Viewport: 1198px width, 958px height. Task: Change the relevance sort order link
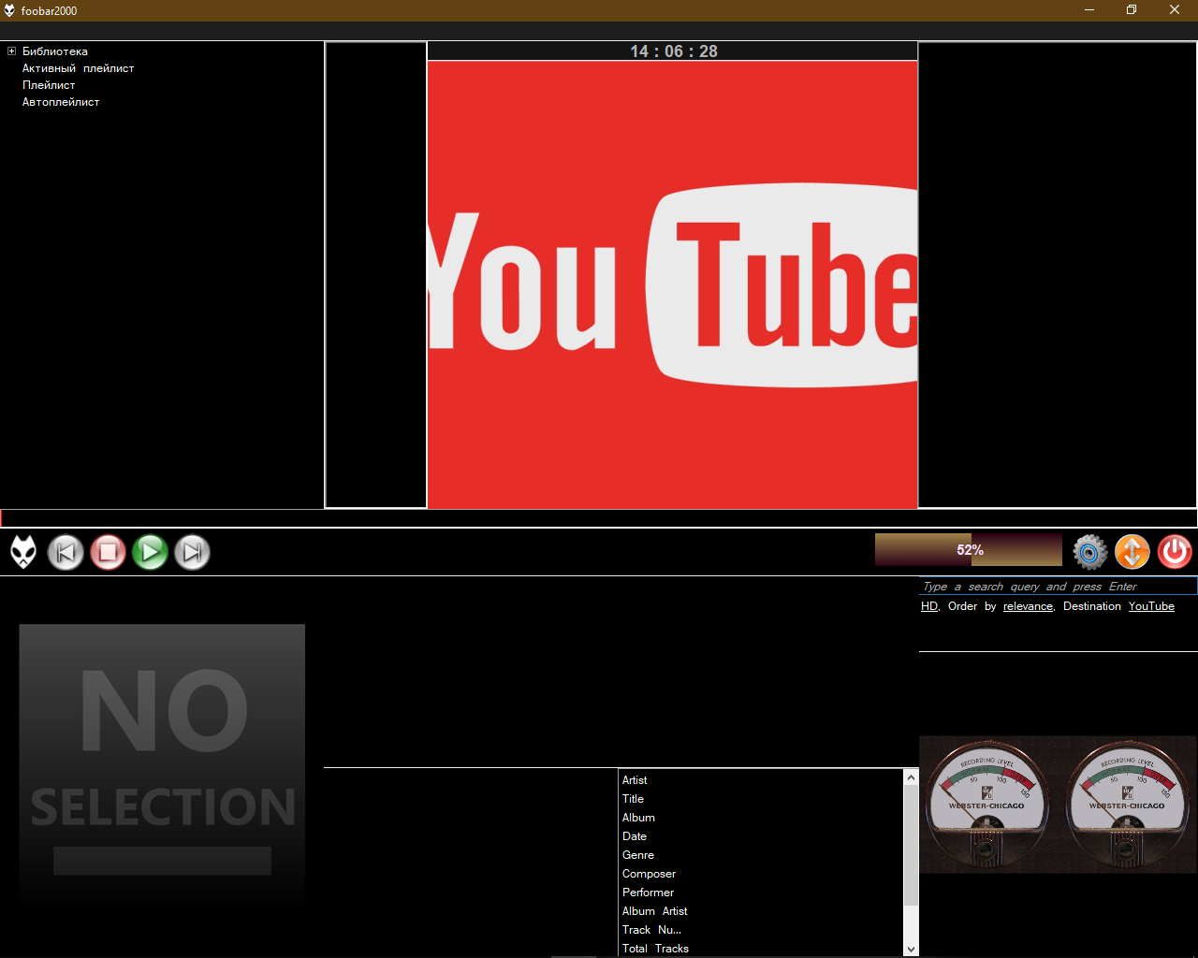click(1028, 606)
